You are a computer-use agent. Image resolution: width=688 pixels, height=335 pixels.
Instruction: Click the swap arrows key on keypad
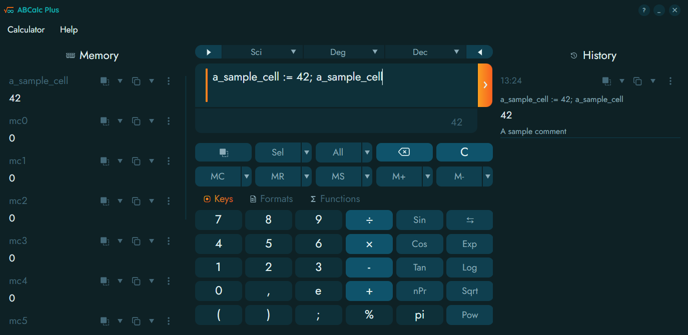coord(469,220)
